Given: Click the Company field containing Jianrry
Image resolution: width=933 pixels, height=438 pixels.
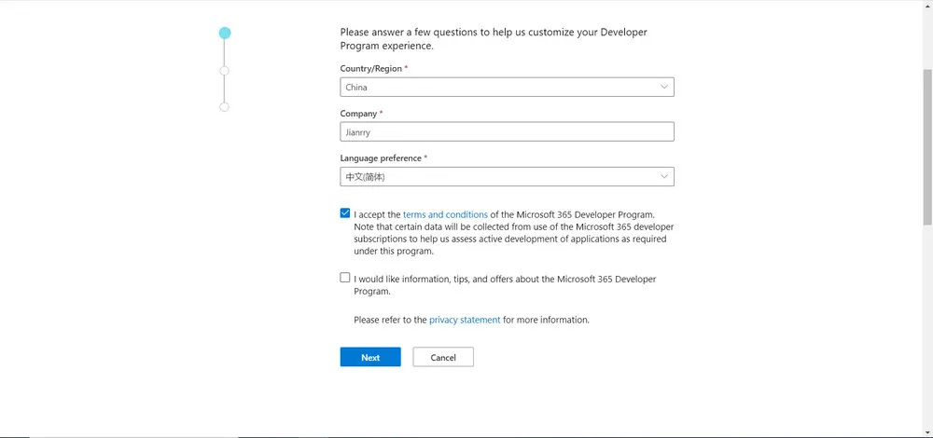Looking at the screenshot, I should click(x=507, y=132).
